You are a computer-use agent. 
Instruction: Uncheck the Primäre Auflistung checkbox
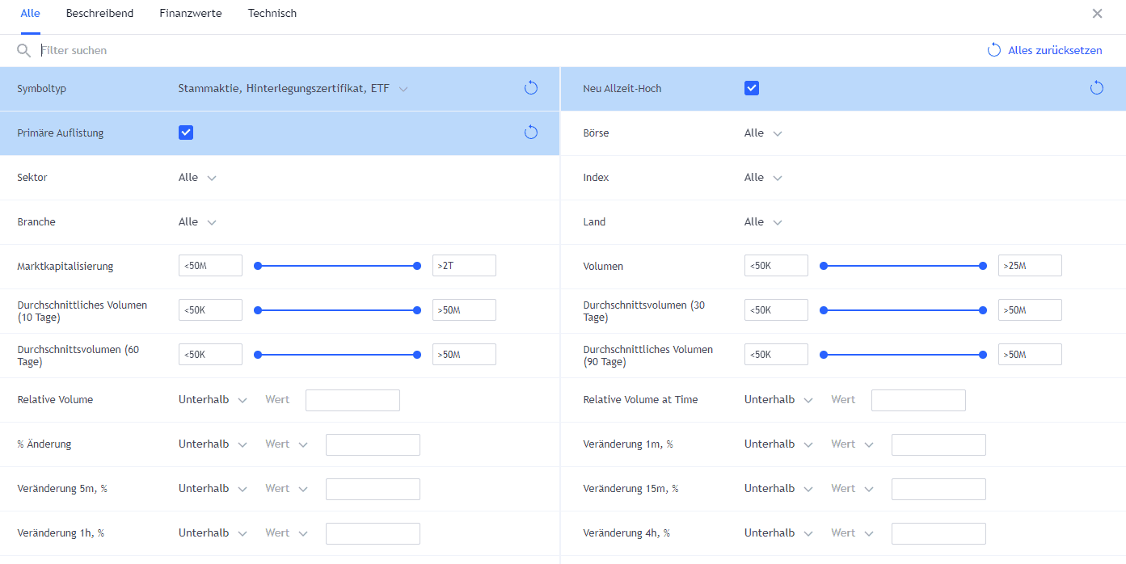[186, 133]
